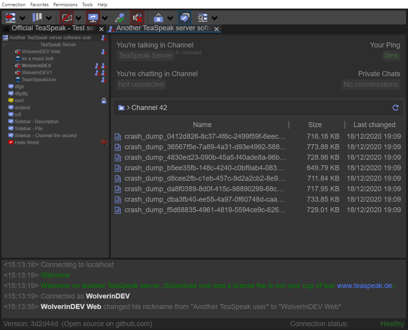Click the red icon beside Hello World
The image size is (408, 330).
click(104, 143)
